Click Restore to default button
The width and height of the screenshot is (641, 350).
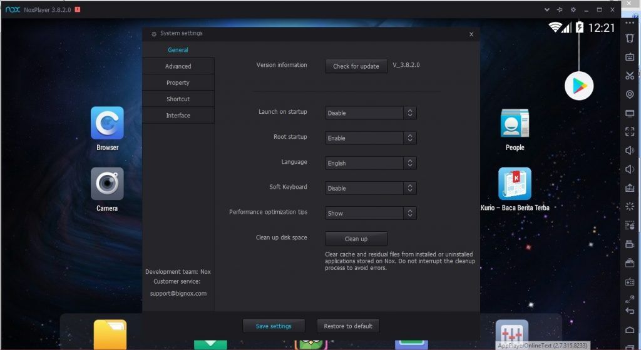click(x=348, y=326)
